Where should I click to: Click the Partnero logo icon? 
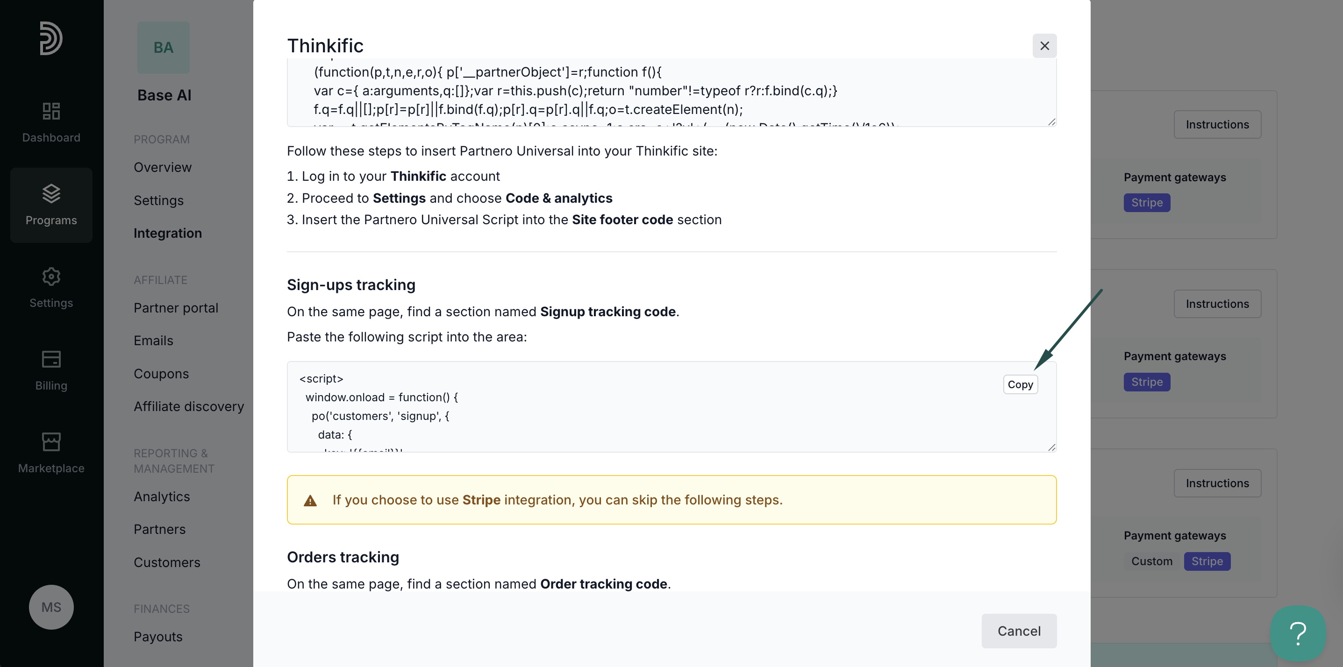[x=51, y=38]
